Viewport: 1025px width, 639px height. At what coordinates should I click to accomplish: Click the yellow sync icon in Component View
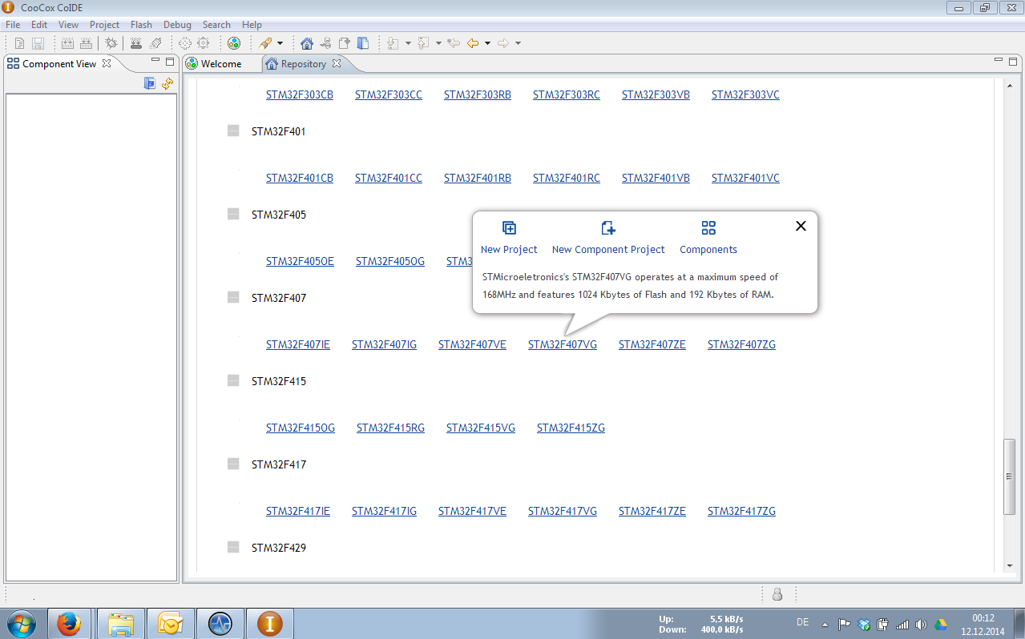(167, 83)
